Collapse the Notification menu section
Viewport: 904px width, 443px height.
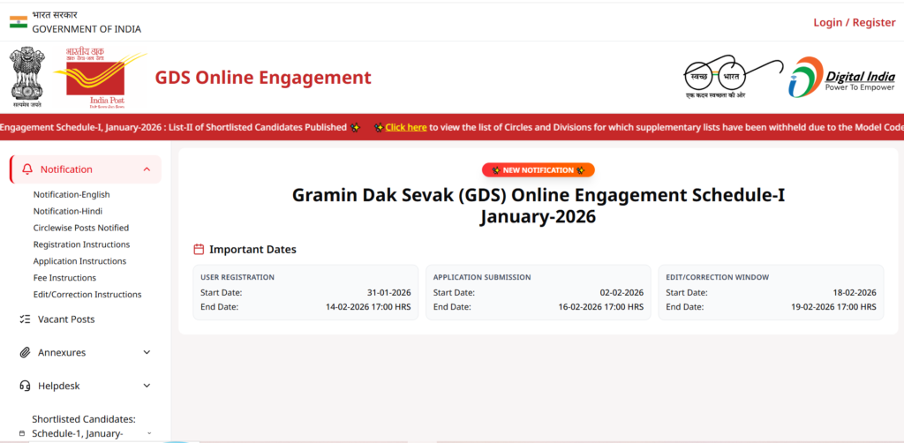147,169
